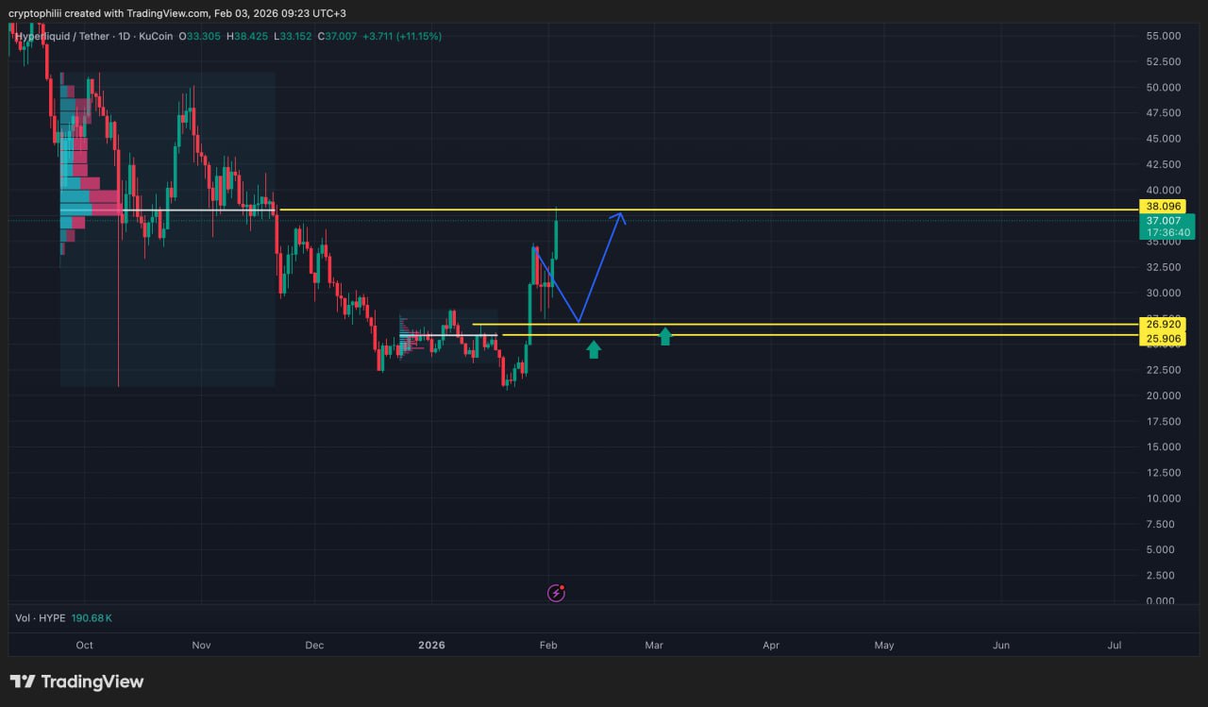Click the 10.000 price axis label
This screenshot has width=1208, height=707.
(x=1164, y=498)
